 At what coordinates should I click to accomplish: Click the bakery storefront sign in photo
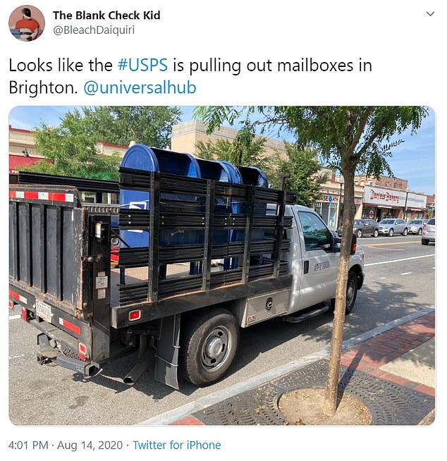385,196
